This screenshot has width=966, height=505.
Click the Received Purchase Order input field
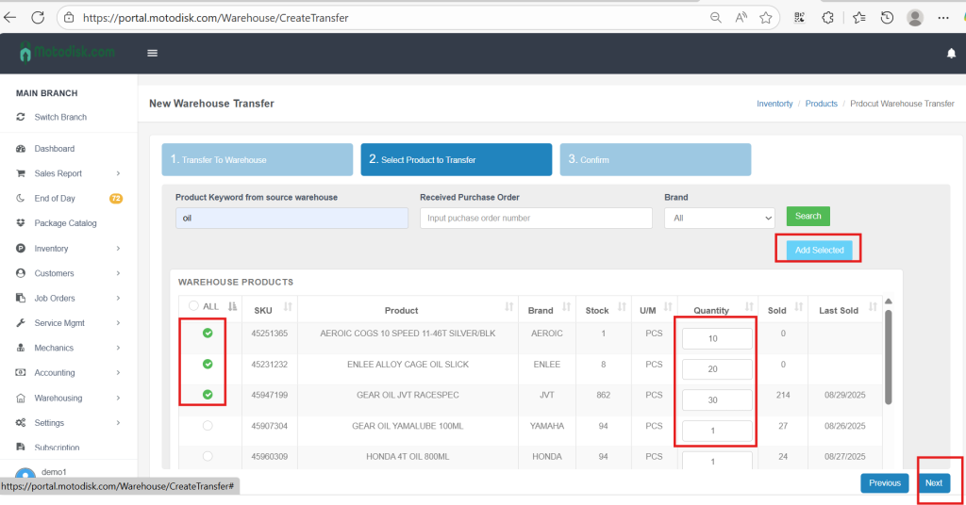[536, 218]
